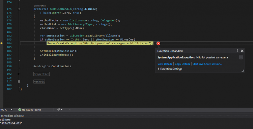Image resolution: width=253 pixels, height=129 pixels.
Task: Click the popup resize grip corner
Action: coord(243,71)
